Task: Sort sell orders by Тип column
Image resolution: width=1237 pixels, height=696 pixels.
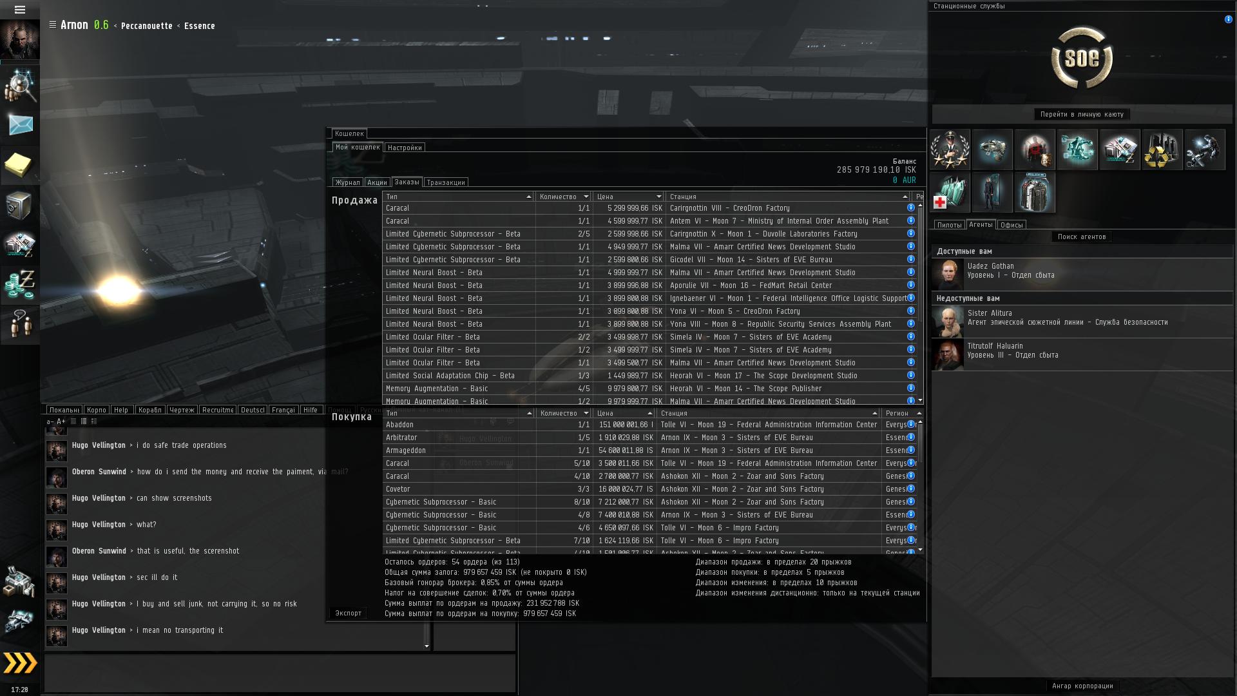Action: [458, 197]
